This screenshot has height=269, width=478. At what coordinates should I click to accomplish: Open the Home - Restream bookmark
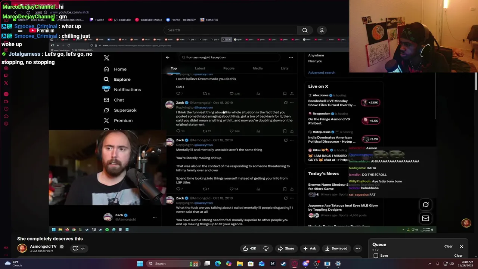[x=181, y=20]
